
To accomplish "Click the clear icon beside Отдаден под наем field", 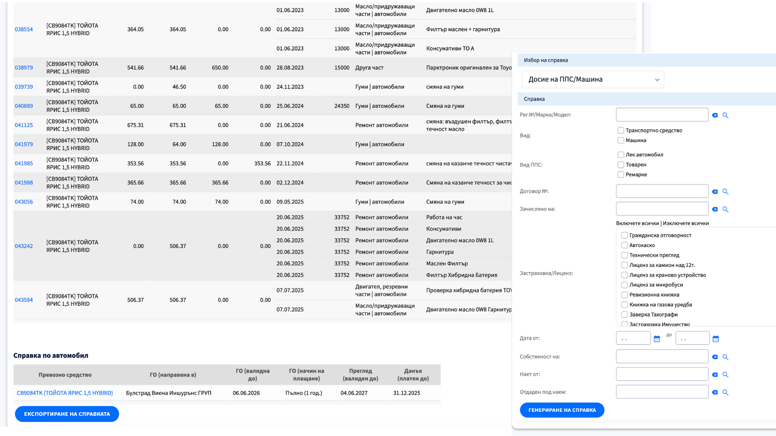I will coord(715,392).
